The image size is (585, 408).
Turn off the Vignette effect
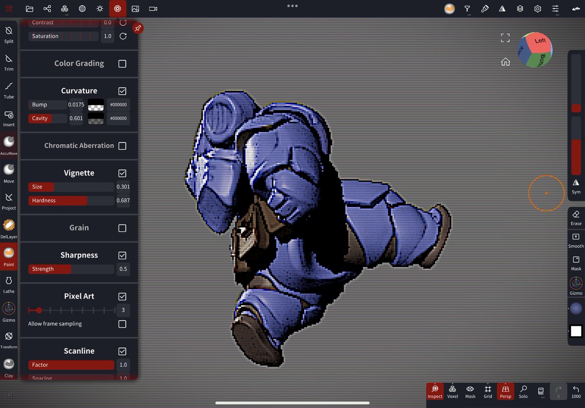pyautogui.click(x=122, y=173)
